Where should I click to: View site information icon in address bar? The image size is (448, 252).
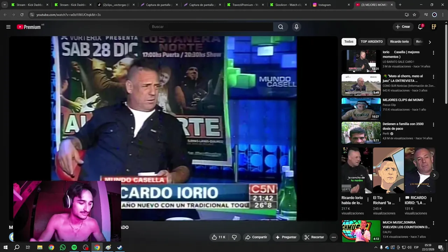[x=32, y=15]
